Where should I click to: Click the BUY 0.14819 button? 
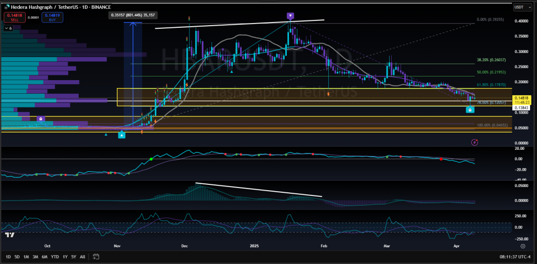click(51, 17)
